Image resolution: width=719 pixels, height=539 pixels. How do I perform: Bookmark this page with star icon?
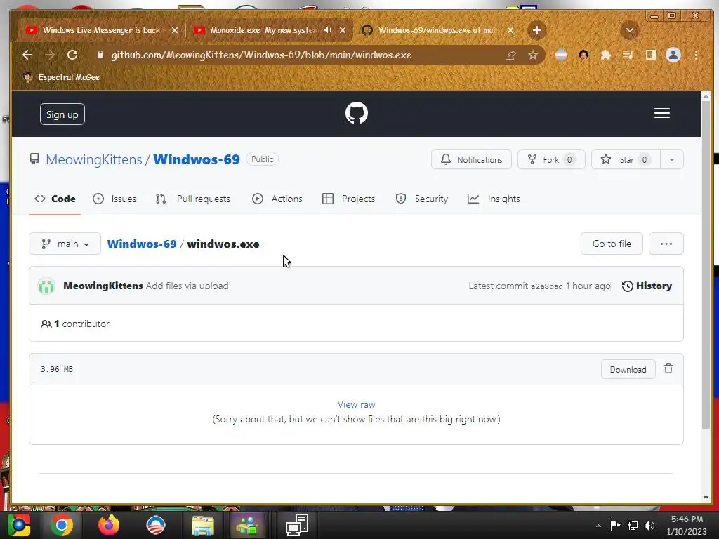(532, 55)
